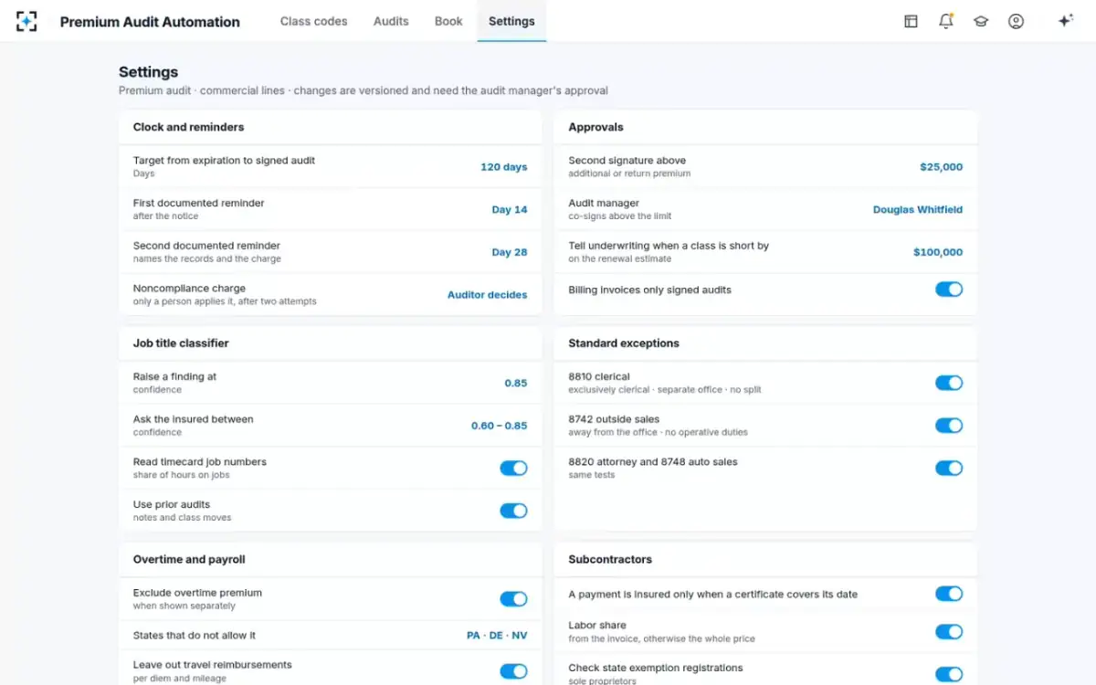Screen dimensions: 1096x685
Task: Click States that do not allow it label
Action: point(195,635)
